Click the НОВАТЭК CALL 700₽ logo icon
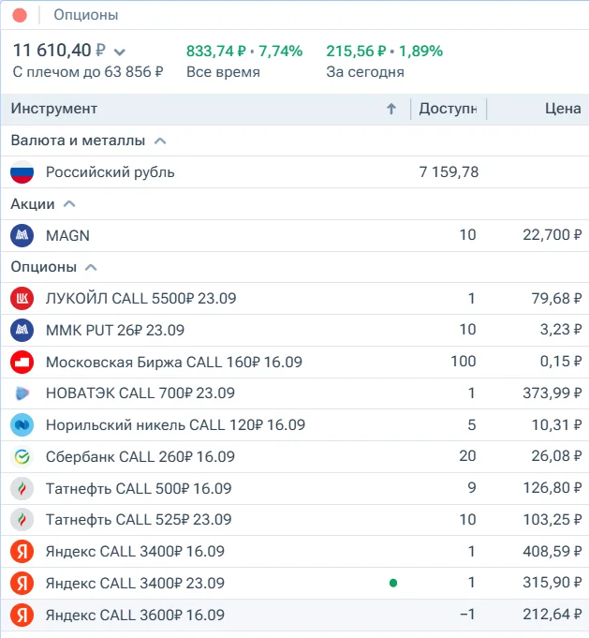This screenshot has width=589, height=638. [x=22, y=393]
